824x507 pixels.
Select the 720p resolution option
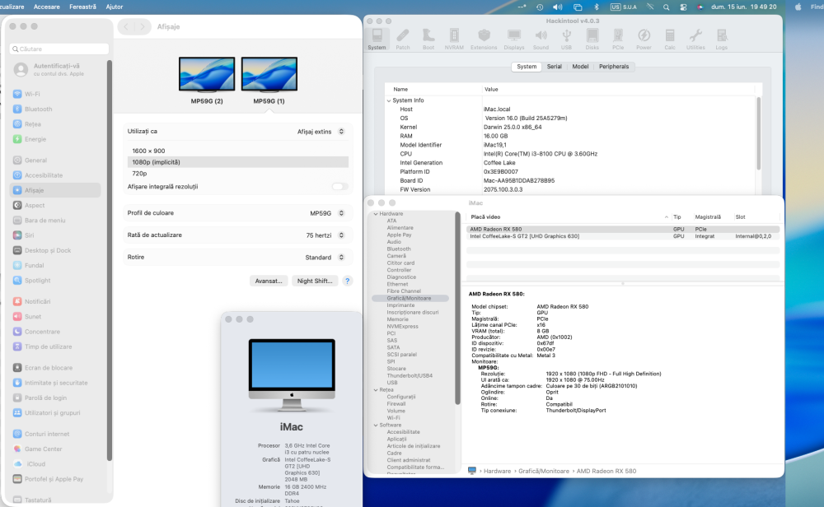(237, 173)
